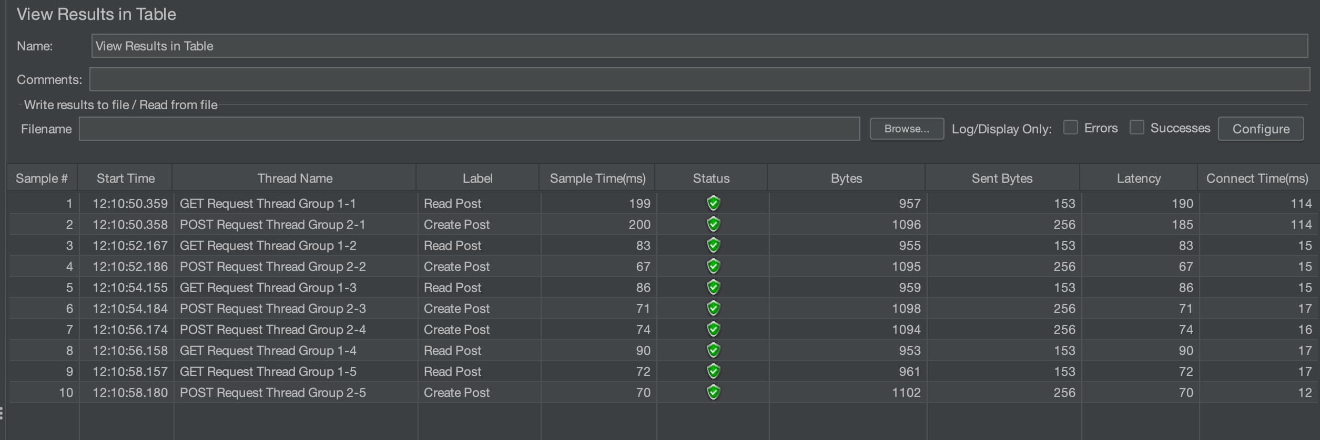Sort by Sample Time(ms) column header

[597, 178]
